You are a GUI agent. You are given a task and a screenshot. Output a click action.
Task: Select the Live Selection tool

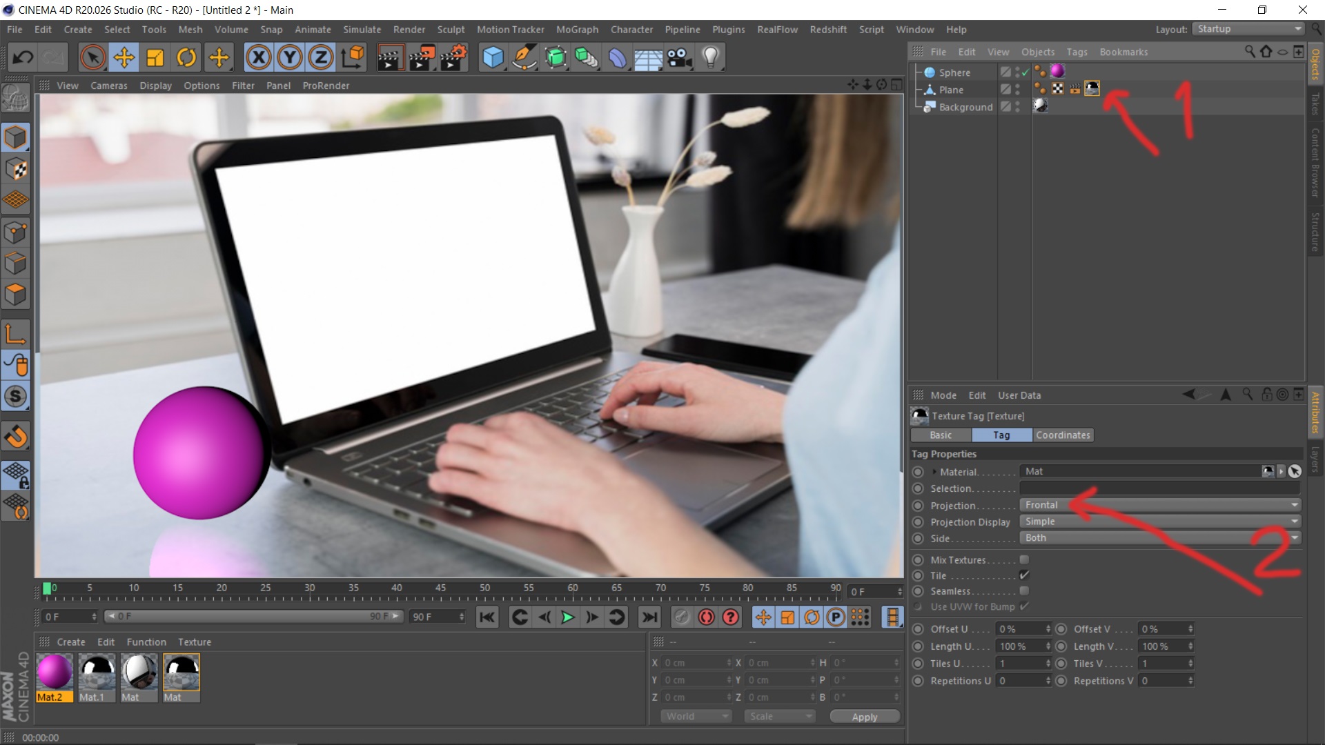click(92, 58)
